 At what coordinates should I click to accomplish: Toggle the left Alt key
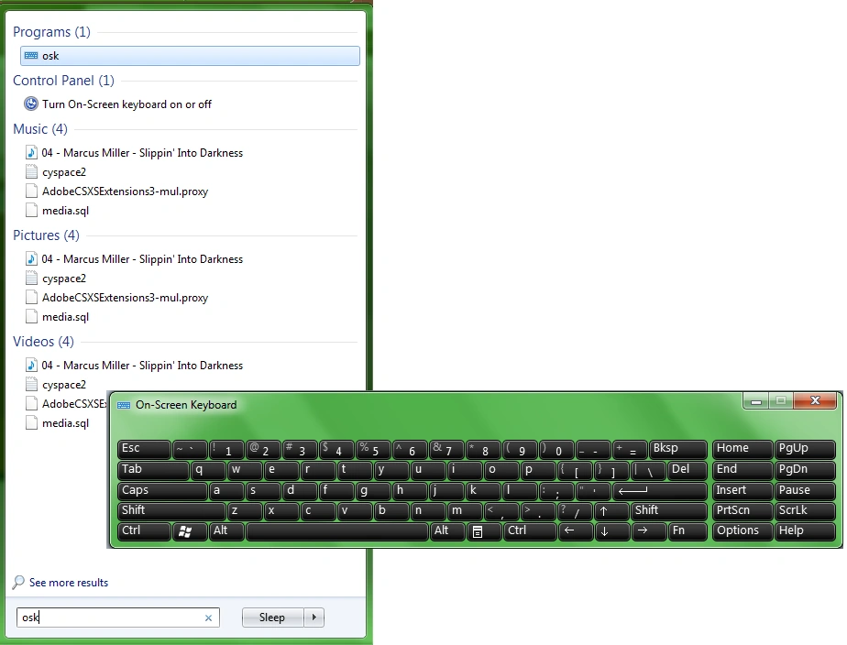[226, 531]
